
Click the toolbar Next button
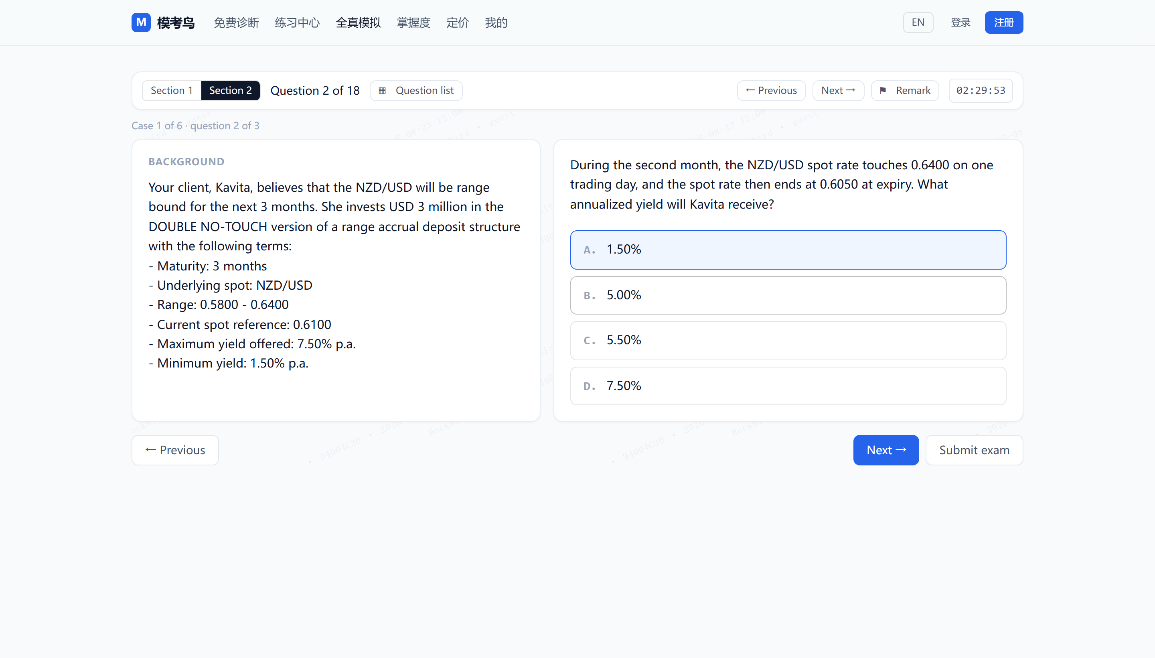pyautogui.click(x=838, y=90)
